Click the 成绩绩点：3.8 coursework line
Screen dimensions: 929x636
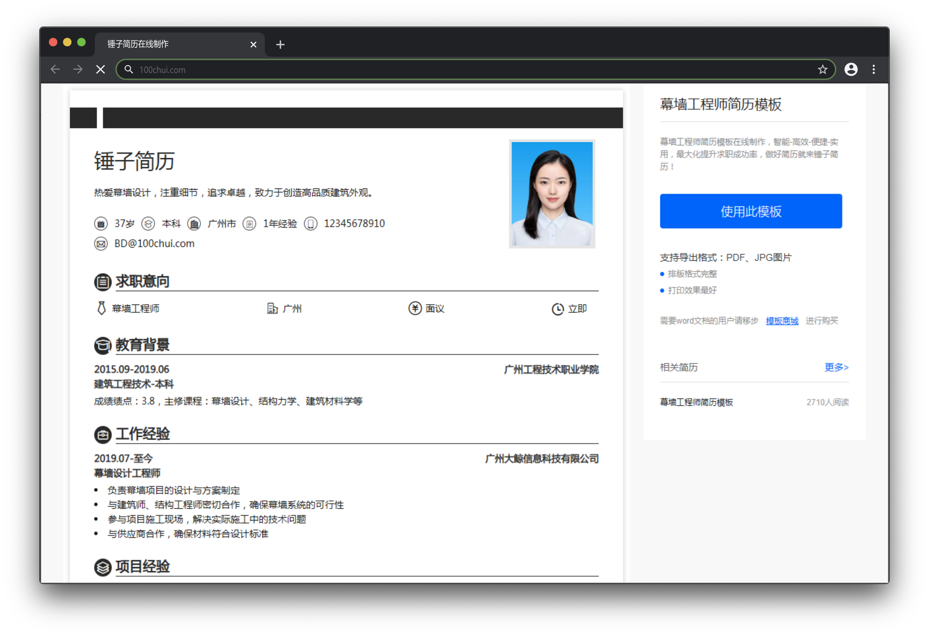[x=228, y=401]
